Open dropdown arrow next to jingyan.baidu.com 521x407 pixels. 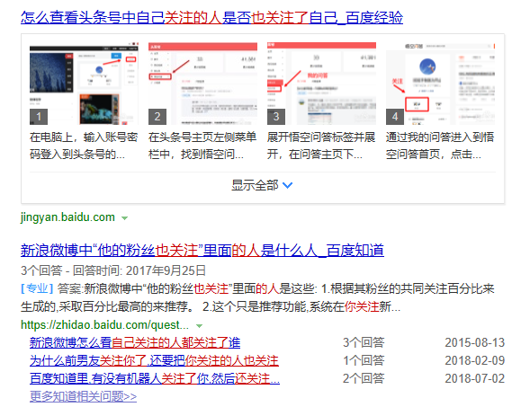pyautogui.click(x=124, y=218)
